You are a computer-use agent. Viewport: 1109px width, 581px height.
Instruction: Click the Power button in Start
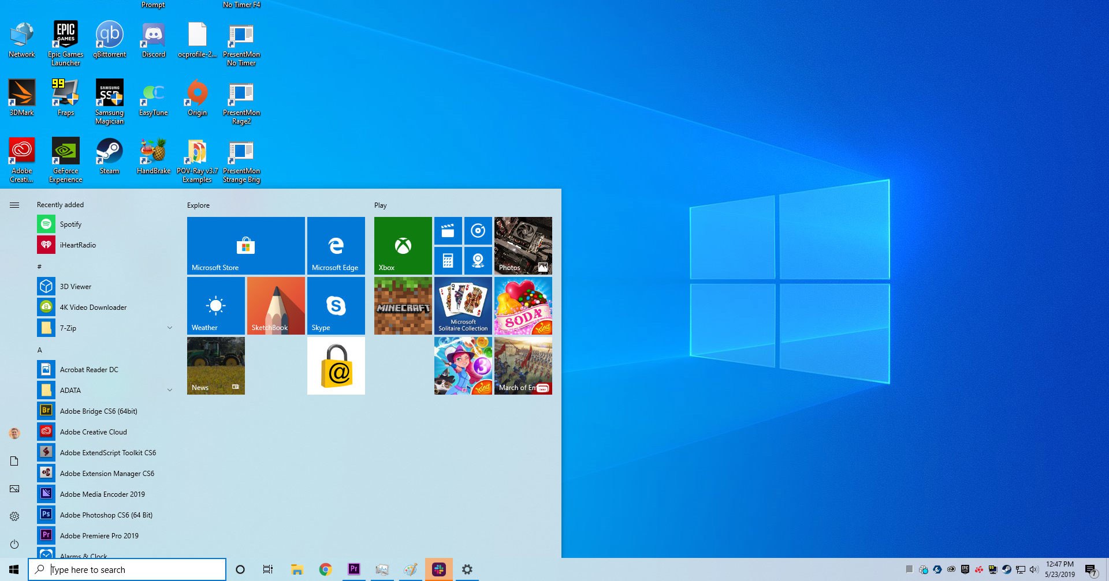click(x=14, y=544)
